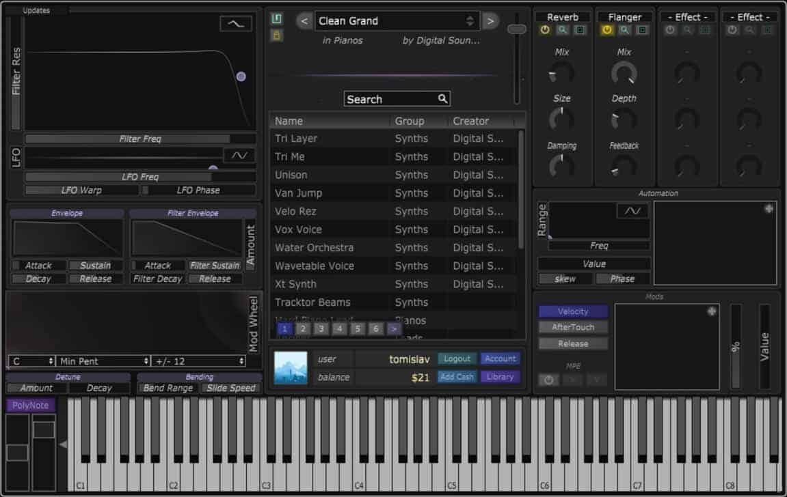Click the Flanger Mix knob
Image resolution: width=787 pixels, height=497 pixels.
pos(624,74)
